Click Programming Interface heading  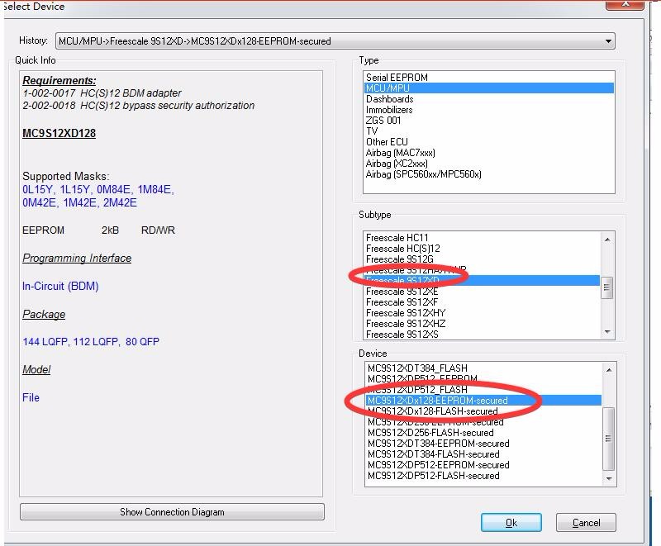tap(77, 258)
